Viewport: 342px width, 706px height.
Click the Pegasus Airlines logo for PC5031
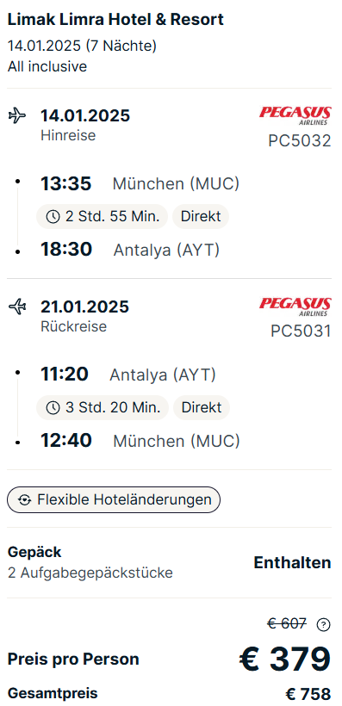295,307
